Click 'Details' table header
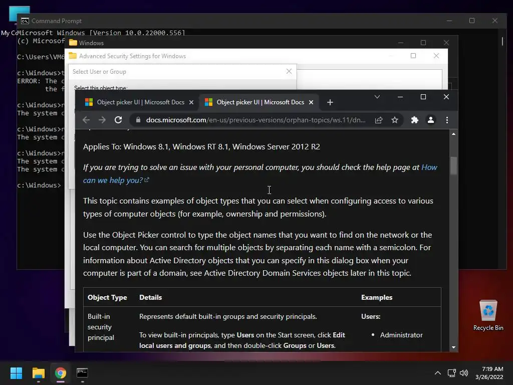The width and height of the screenshot is (513, 385). pyautogui.click(x=150, y=297)
